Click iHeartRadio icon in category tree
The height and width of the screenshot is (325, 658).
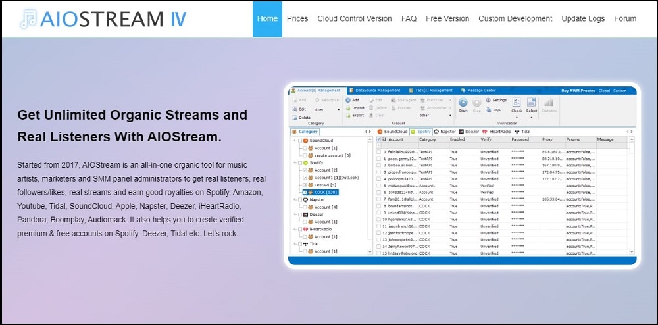pos(305,229)
